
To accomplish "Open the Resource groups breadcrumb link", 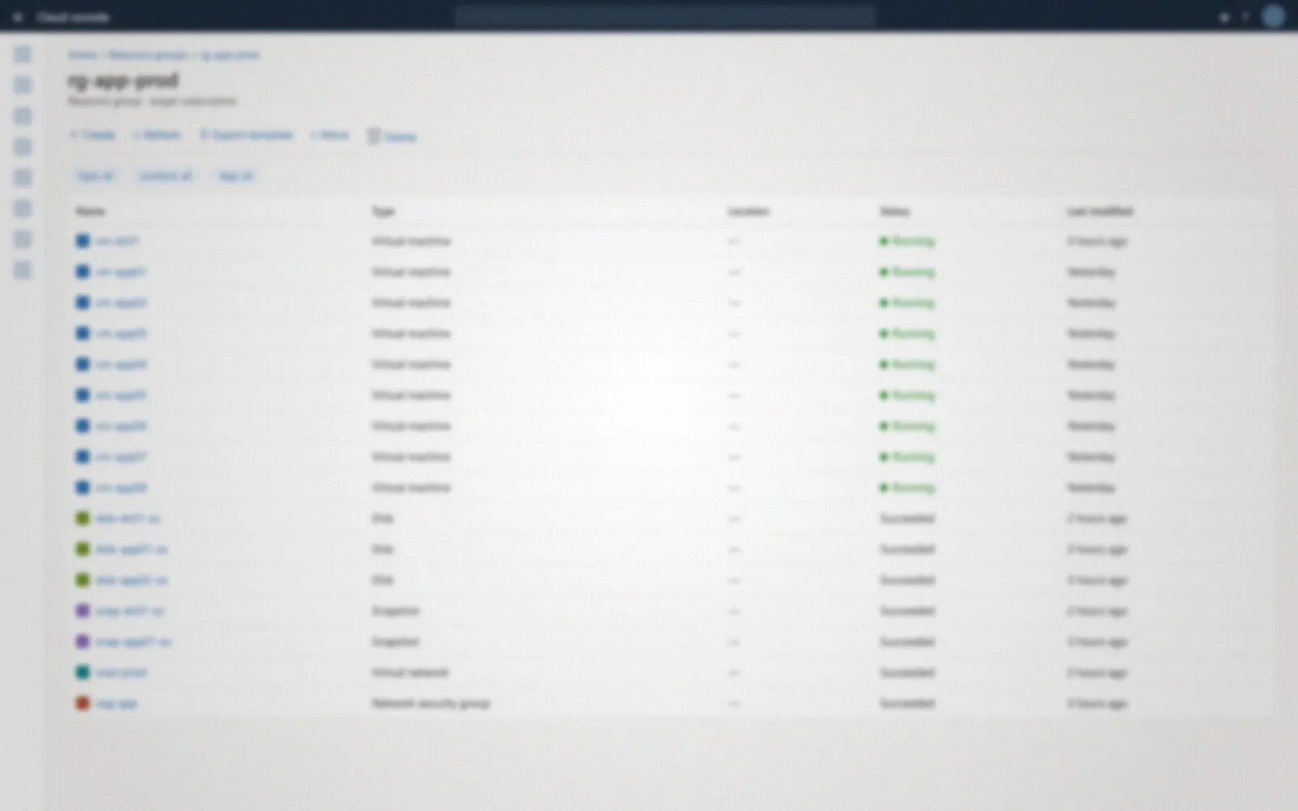I will coord(148,55).
